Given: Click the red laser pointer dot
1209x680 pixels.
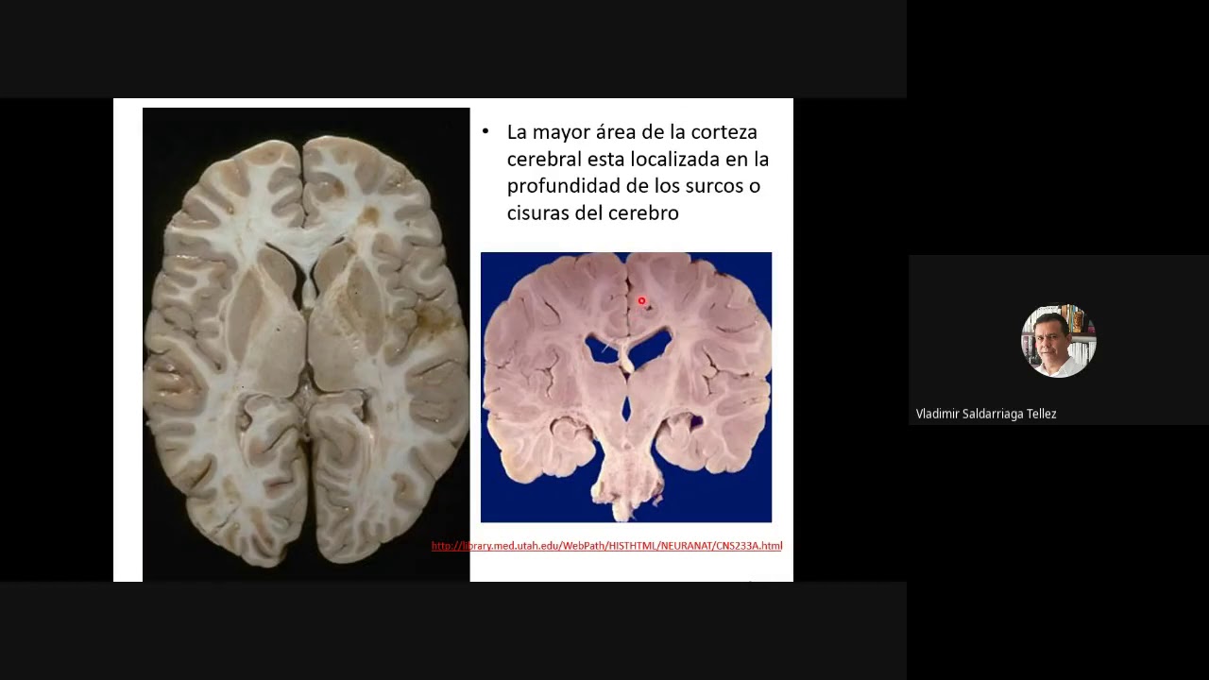Looking at the screenshot, I should pos(641,301).
